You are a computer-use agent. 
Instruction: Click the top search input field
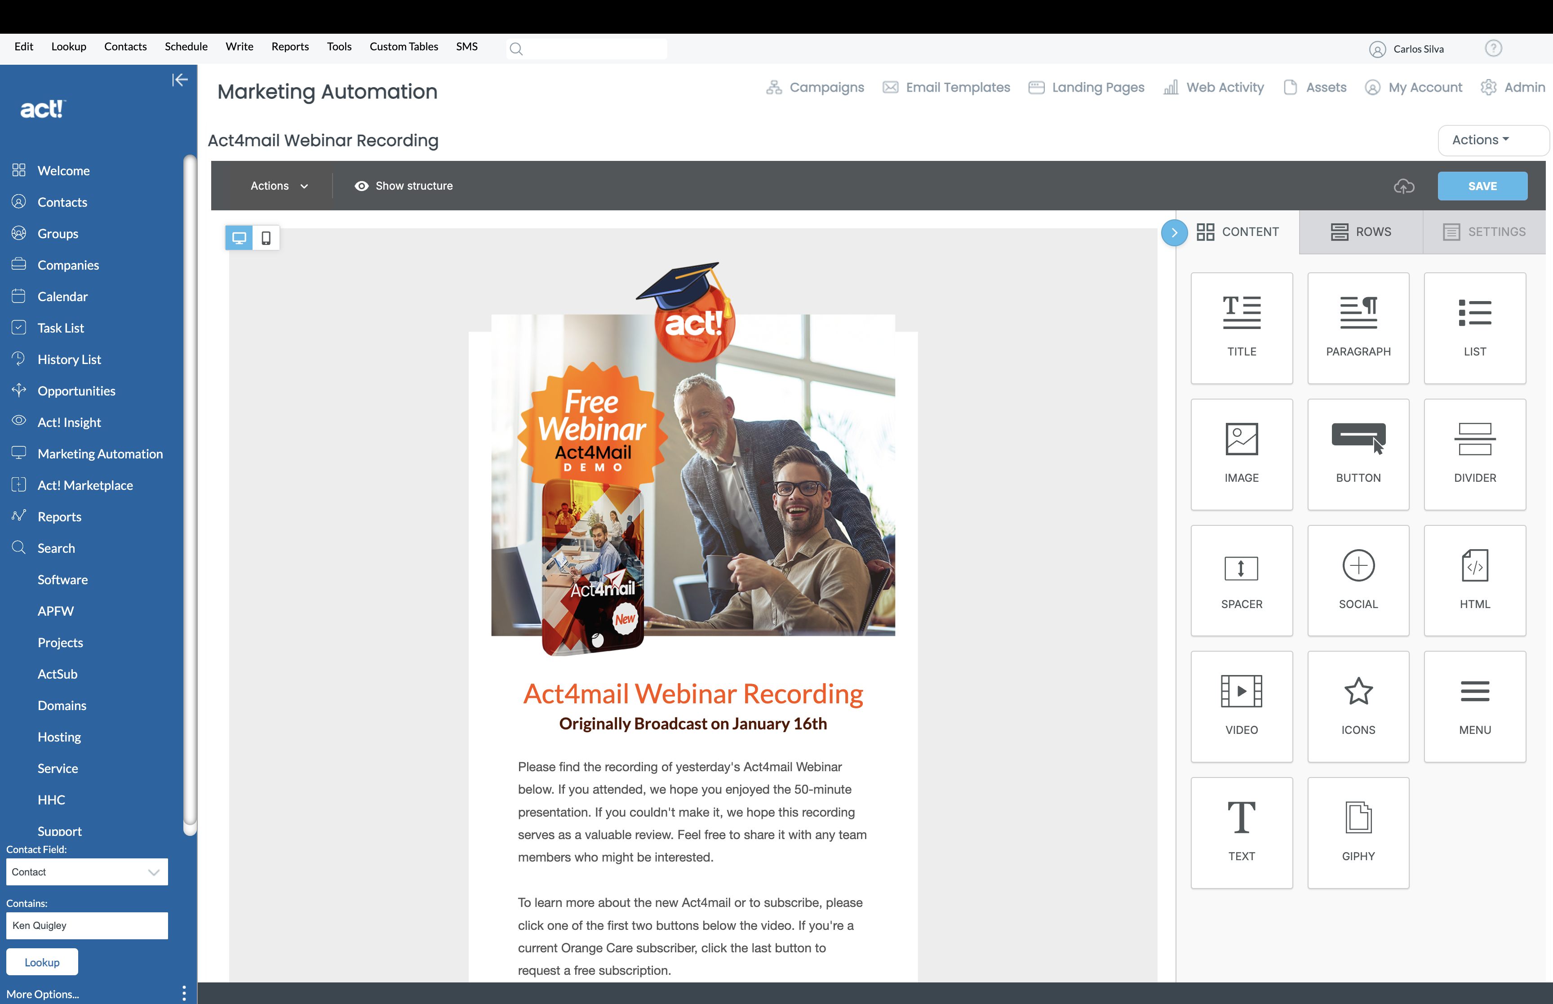[586, 49]
